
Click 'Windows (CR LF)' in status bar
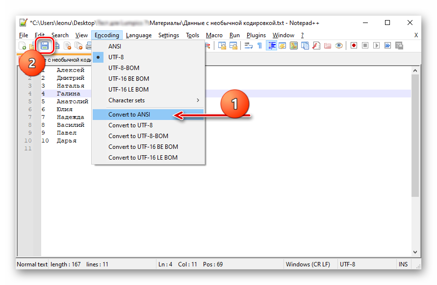tap(308, 264)
